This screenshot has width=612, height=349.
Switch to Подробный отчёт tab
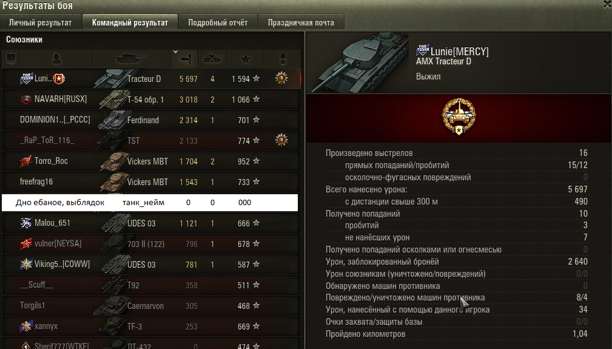tap(218, 22)
